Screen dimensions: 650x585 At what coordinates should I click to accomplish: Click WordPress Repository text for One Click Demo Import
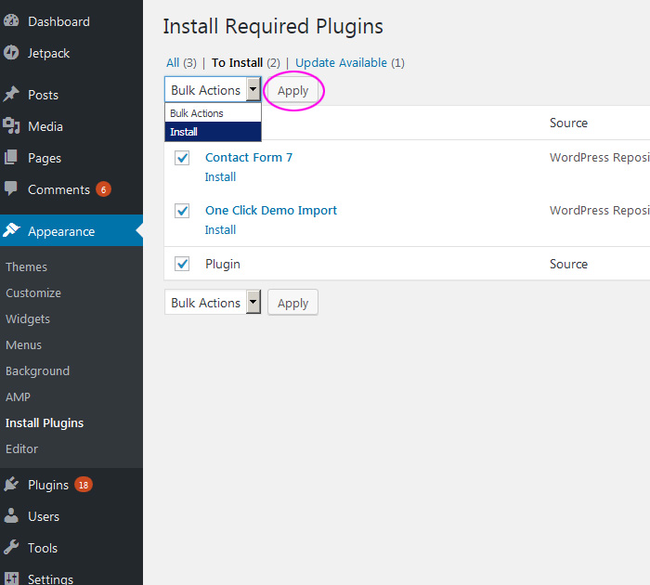[x=600, y=210]
